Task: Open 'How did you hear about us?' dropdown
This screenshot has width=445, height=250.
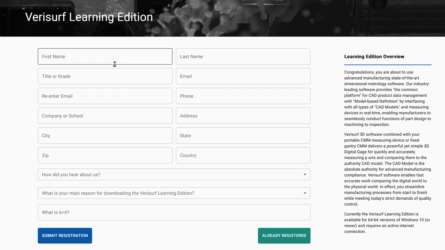Action: click(x=174, y=174)
